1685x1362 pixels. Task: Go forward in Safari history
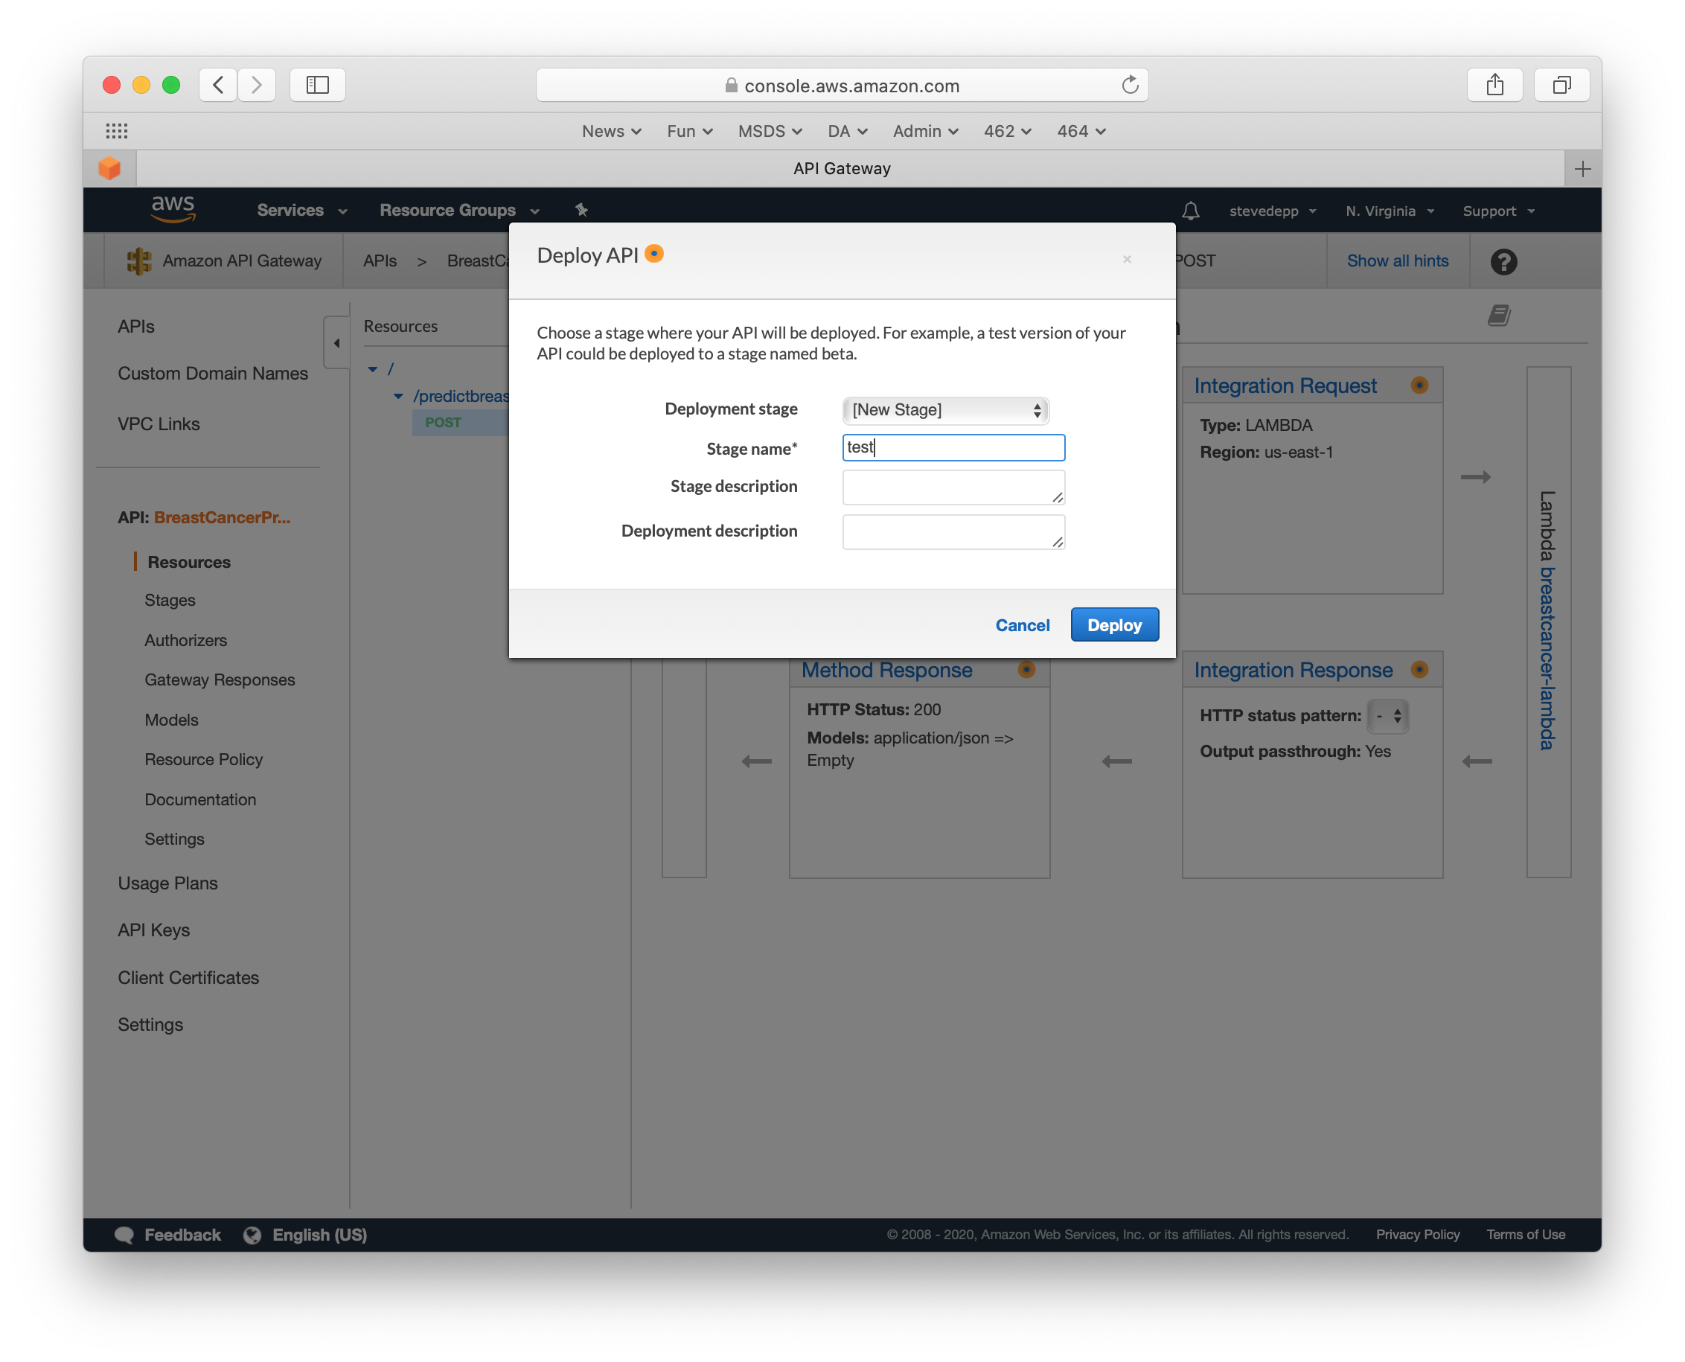pos(257,85)
